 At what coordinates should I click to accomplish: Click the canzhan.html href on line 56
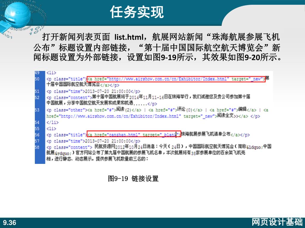[134, 134]
